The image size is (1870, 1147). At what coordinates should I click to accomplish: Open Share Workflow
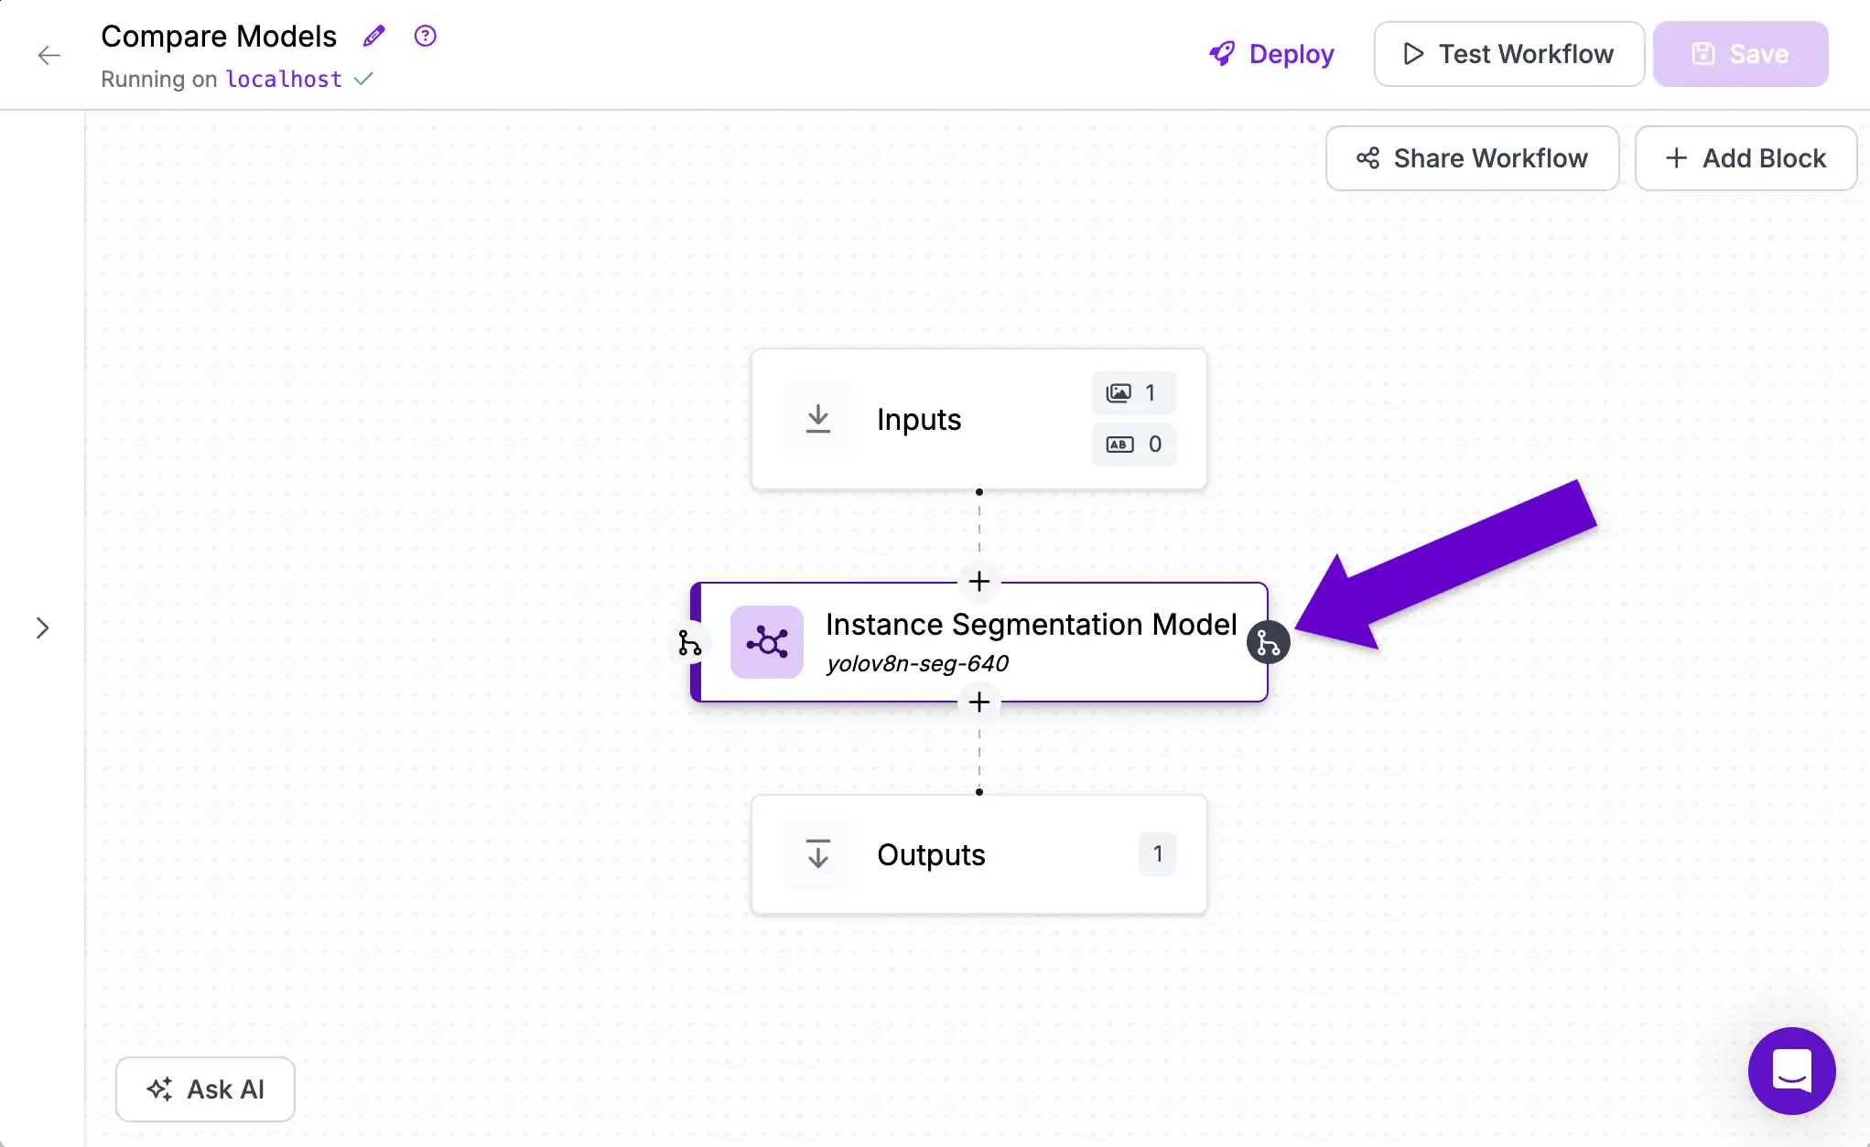click(x=1472, y=158)
